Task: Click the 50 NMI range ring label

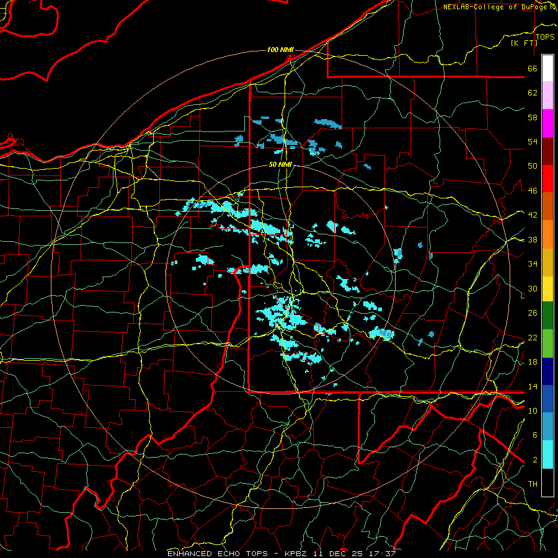Action: click(x=280, y=164)
